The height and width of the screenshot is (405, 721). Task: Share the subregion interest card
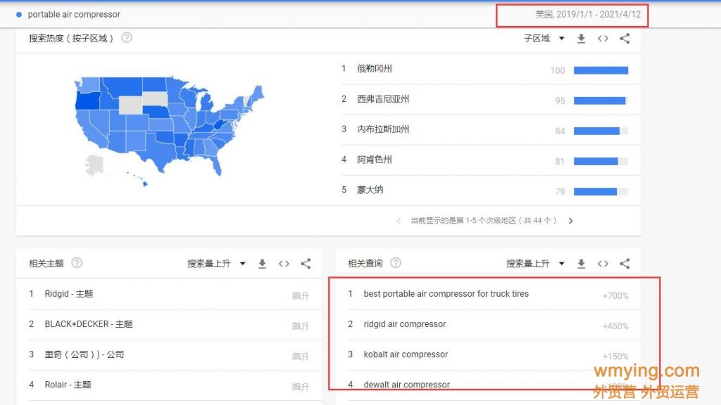(625, 39)
